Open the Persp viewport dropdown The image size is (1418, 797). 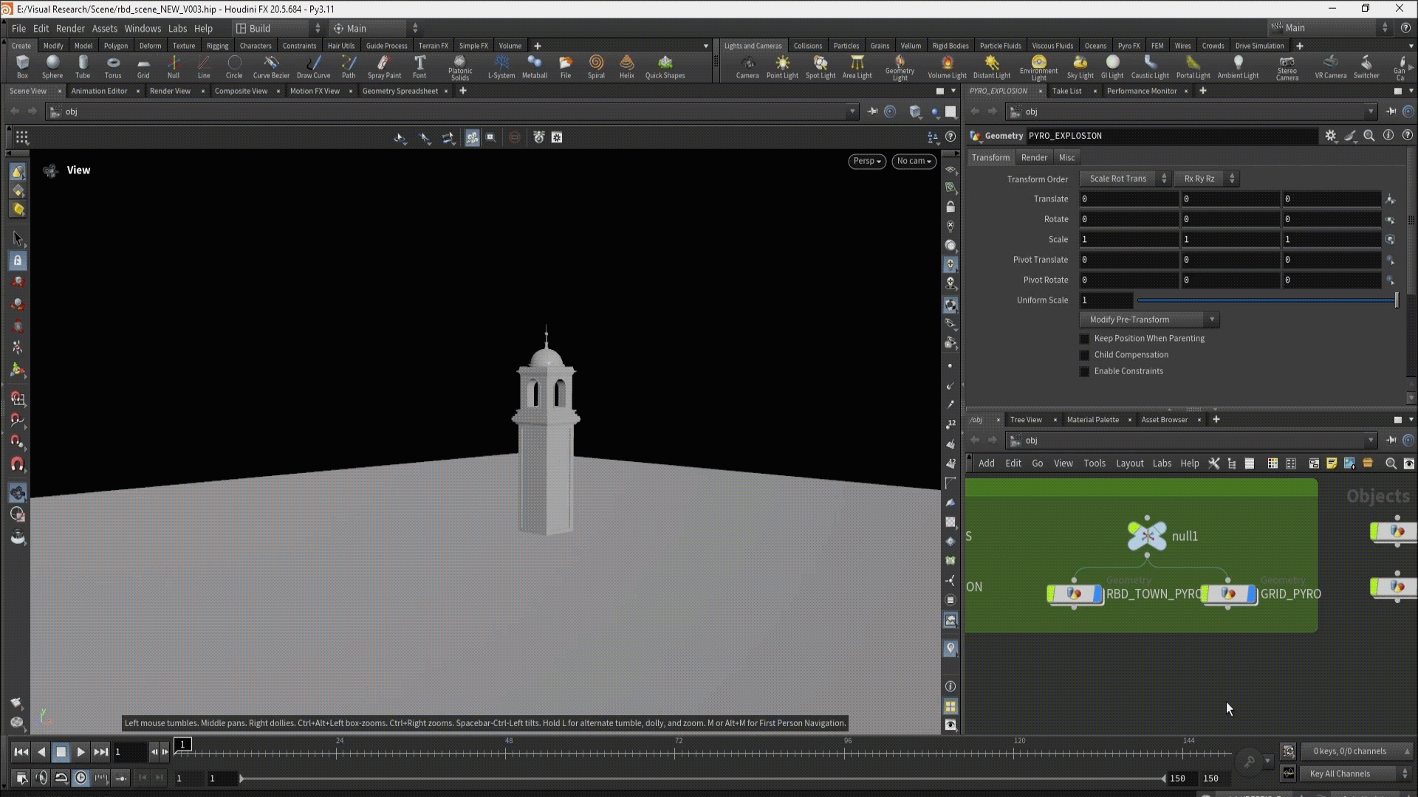(x=866, y=161)
